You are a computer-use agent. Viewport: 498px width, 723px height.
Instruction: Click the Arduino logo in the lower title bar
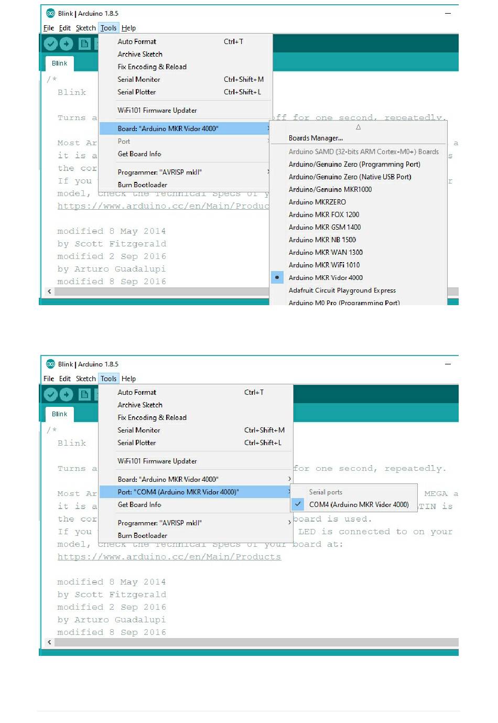pos(50,364)
